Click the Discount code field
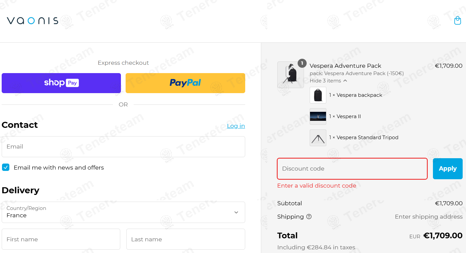466x253 pixels. [x=352, y=169]
